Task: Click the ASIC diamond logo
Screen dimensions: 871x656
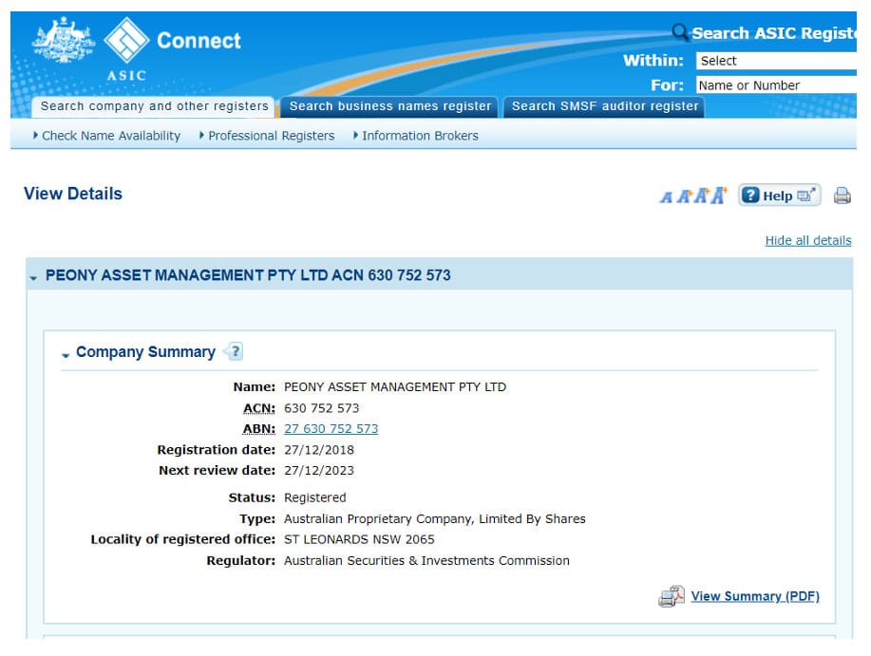Action: (x=126, y=40)
